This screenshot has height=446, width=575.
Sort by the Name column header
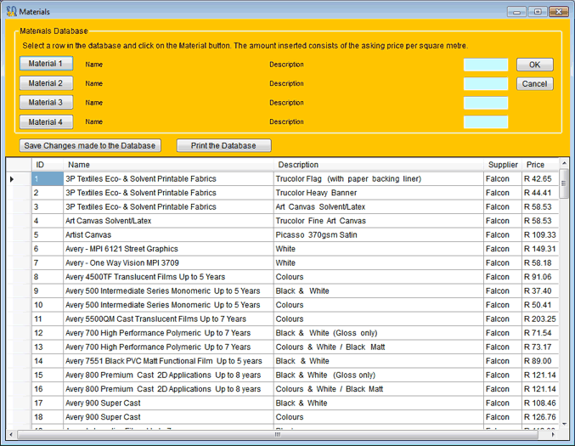168,165
